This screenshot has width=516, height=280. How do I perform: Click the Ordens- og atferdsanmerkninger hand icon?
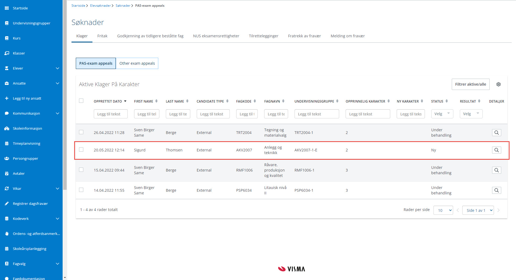[7, 234]
